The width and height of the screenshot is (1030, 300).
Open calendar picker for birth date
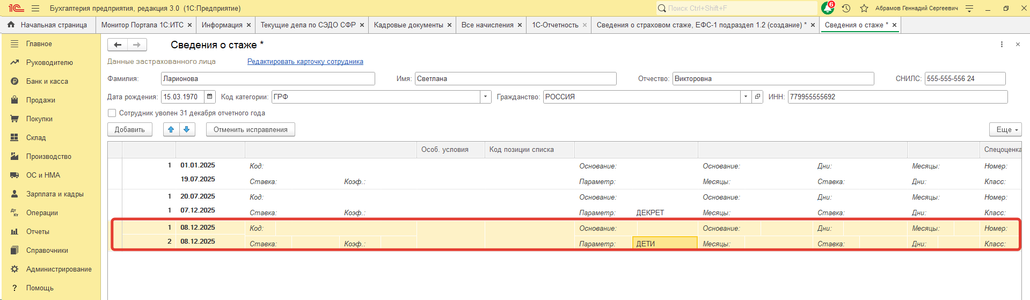point(210,97)
